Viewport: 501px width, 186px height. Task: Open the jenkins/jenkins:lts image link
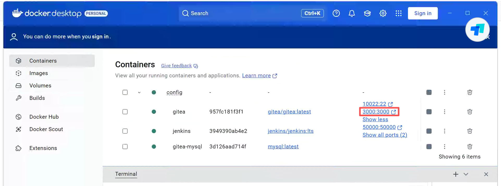[290, 131]
